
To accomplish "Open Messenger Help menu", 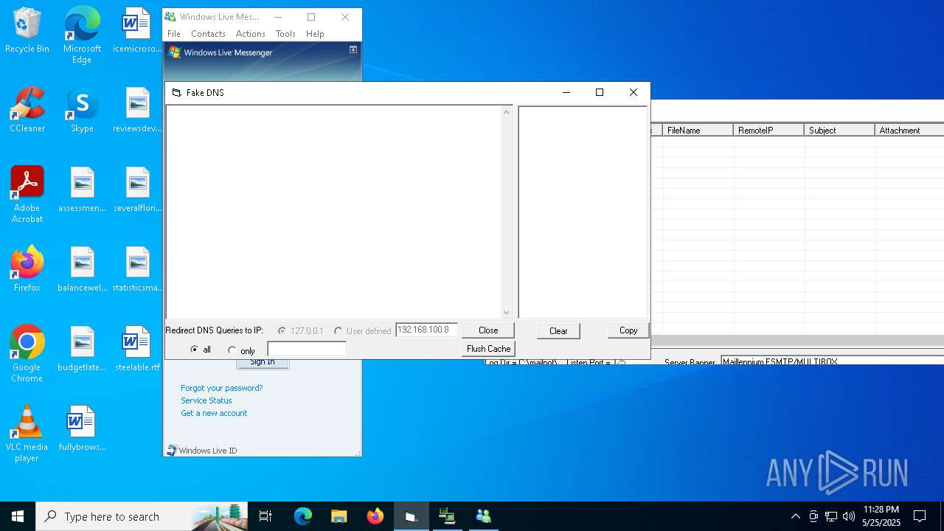I will point(315,34).
